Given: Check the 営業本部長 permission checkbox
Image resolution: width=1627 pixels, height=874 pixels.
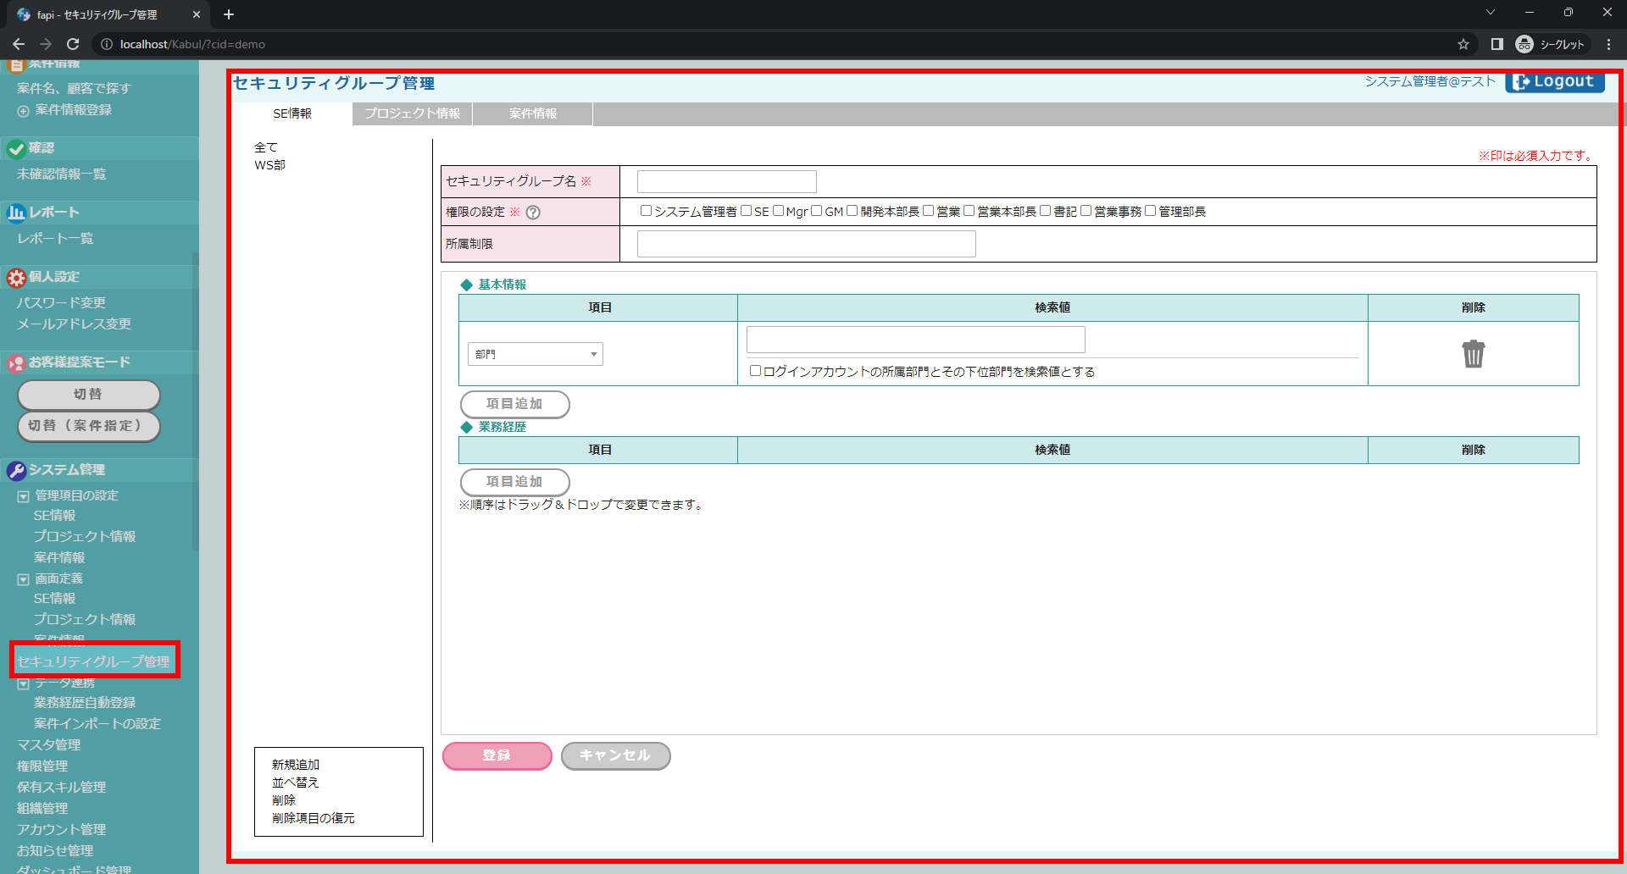Looking at the screenshot, I should click(969, 211).
